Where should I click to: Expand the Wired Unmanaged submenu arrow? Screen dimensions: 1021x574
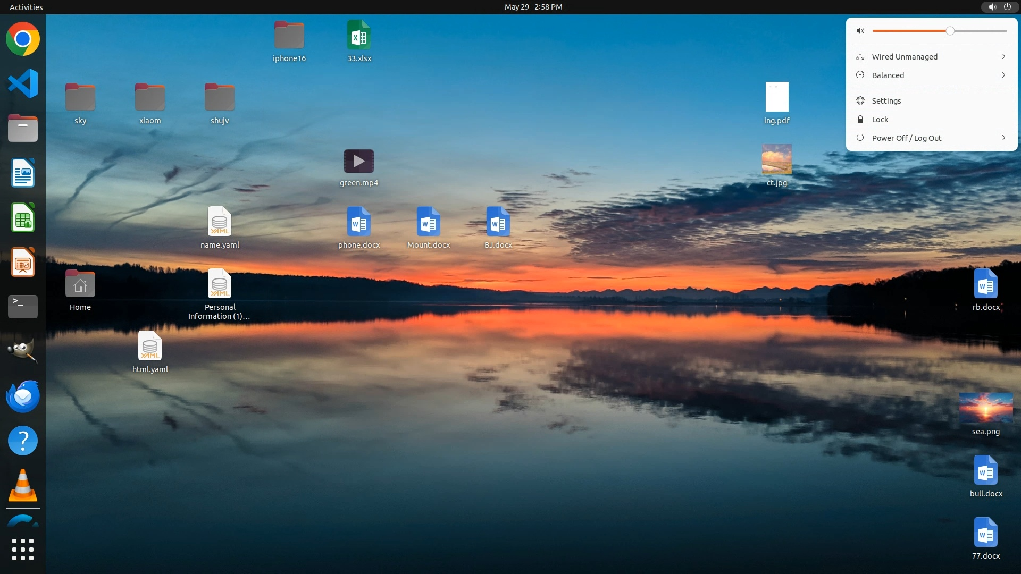tap(1003, 56)
